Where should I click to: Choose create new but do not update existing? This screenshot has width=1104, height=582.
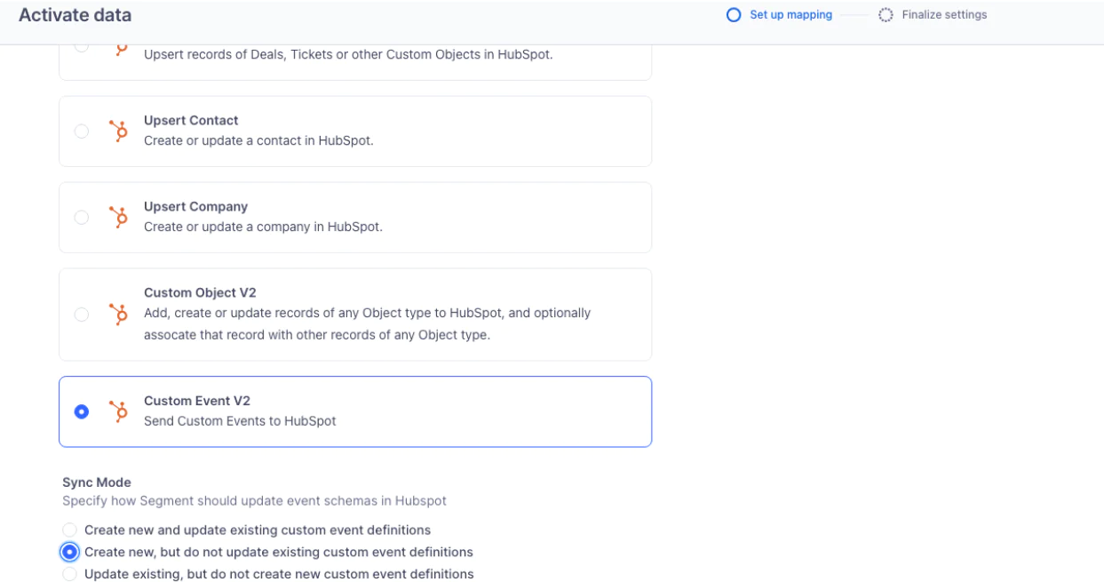70,552
